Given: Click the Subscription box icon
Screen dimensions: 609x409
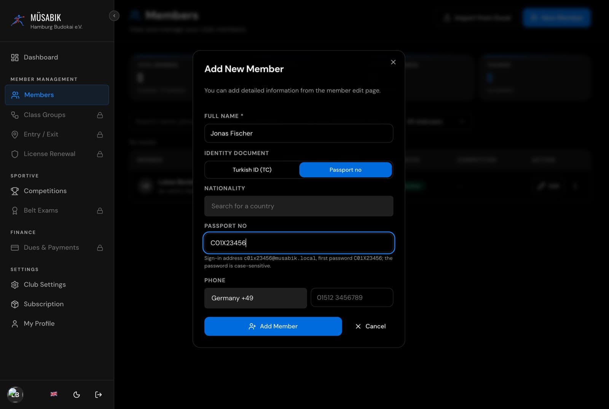Looking at the screenshot, I should (15, 304).
